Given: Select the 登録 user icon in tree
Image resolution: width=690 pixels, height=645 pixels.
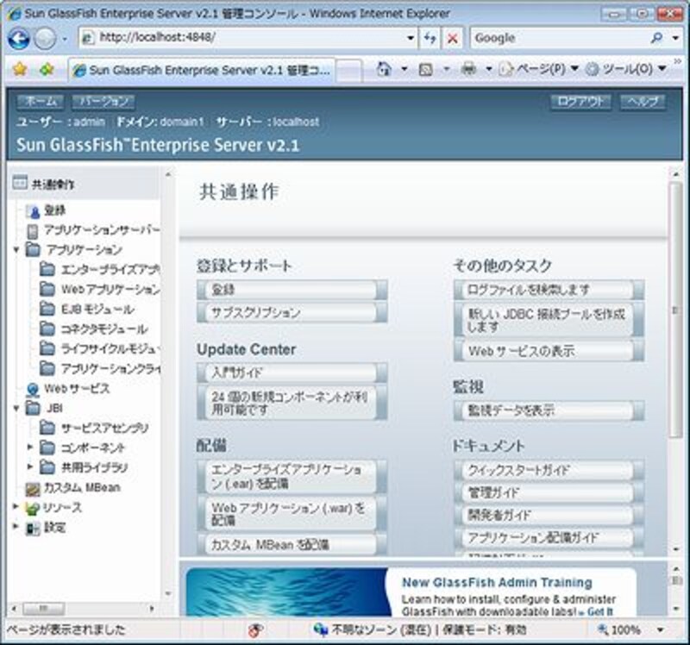Looking at the screenshot, I should [x=34, y=211].
